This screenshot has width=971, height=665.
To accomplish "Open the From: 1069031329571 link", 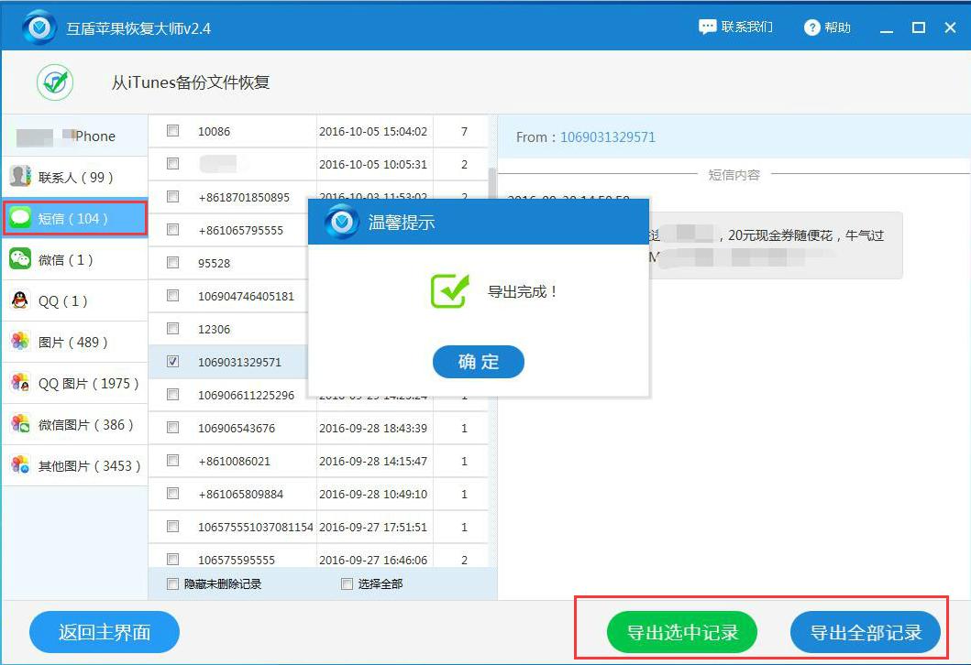I will tap(607, 136).
